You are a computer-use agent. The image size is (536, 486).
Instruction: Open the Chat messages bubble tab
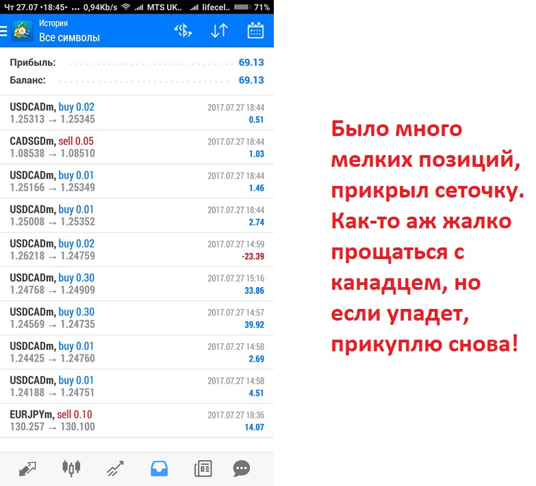pyautogui.click(x=242, y=468)
